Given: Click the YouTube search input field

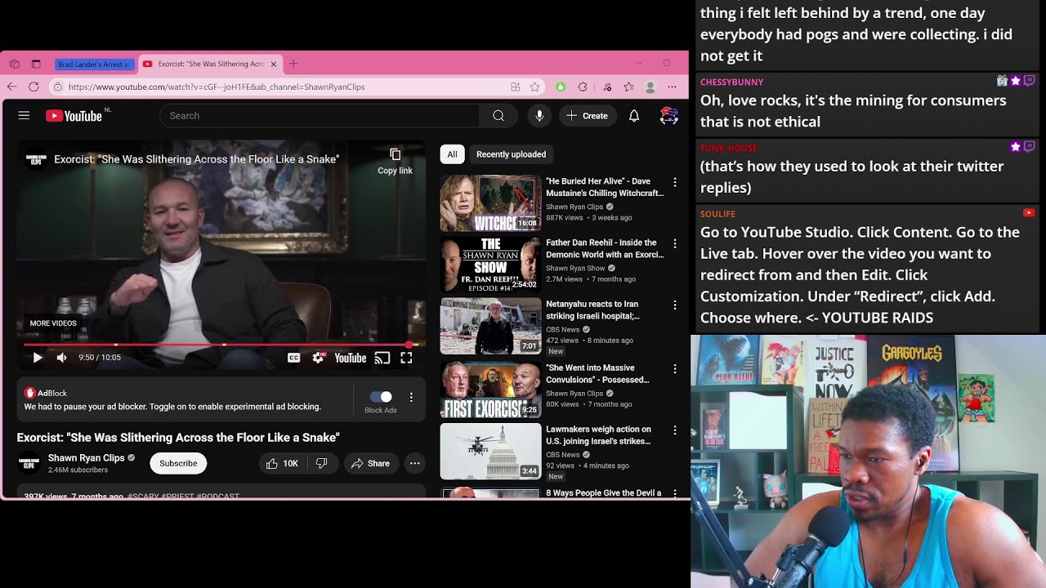Looking at the screenshot, I should pyautogui.click(x=319, y=116).
